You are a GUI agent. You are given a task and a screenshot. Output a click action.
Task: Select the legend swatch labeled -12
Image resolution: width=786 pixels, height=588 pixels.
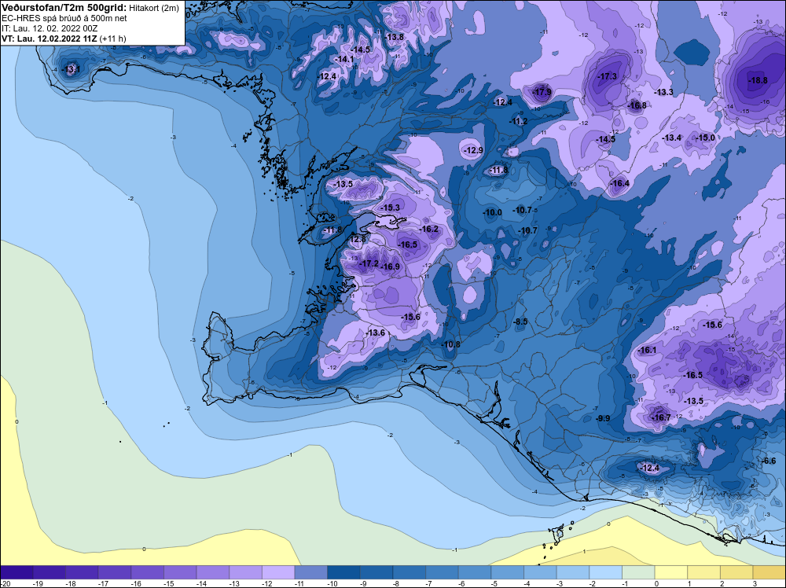(x=278, y=572)
